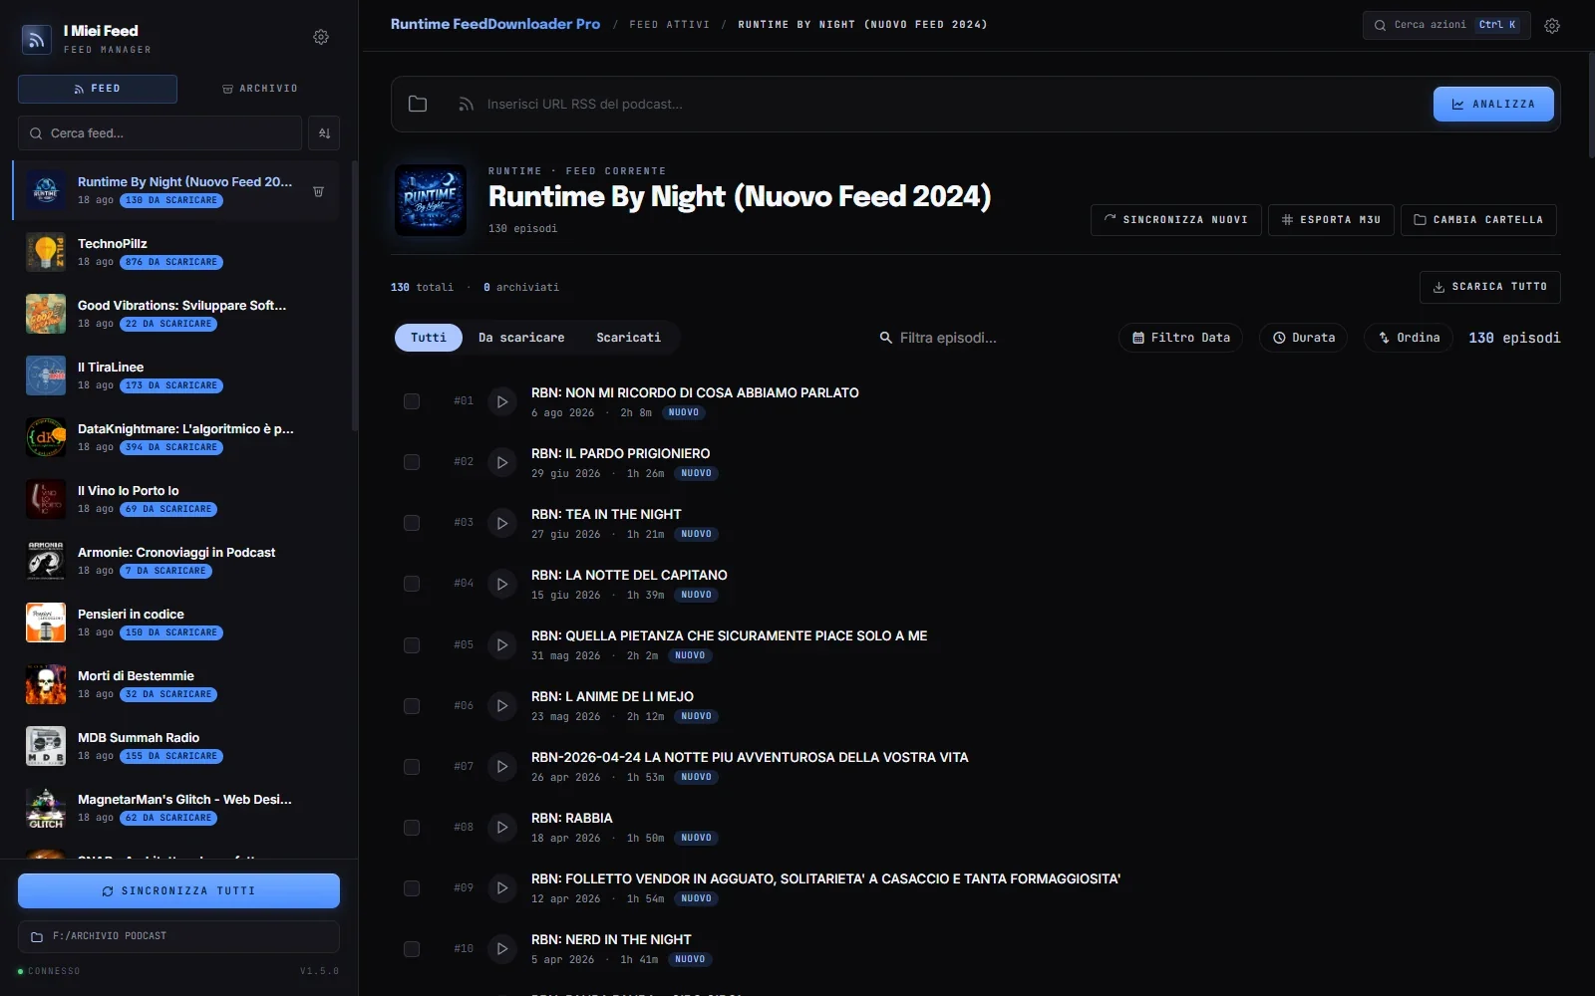Screen dimensions: 1595x996
Task: Open Il TiraLinee feed thumbnail
Action: click(x=46, y=375)
